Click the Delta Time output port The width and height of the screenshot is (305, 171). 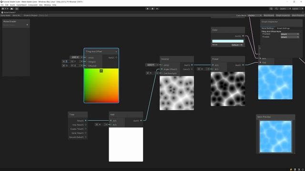(86, 133)
